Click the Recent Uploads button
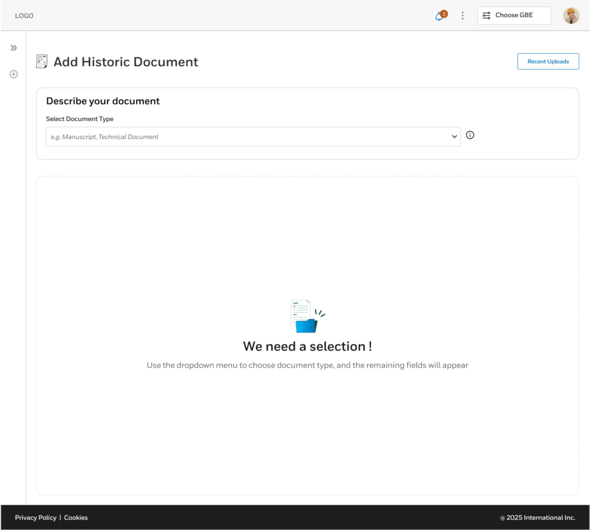Screen dimensions: 590x530 click(548, 61)
